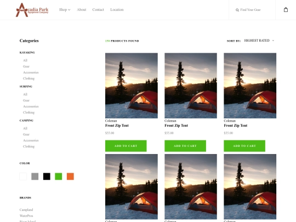
Task: Click Coleman brand on first product
Action: [111, 121]
